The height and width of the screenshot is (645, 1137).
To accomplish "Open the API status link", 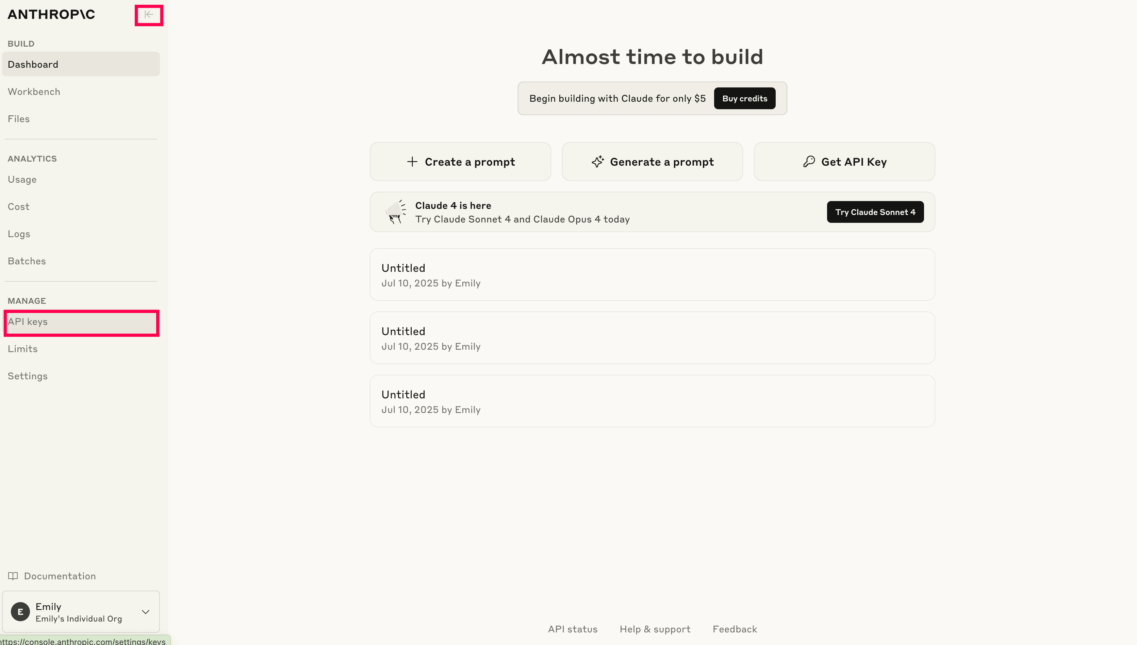I will (x=572, y=629).
